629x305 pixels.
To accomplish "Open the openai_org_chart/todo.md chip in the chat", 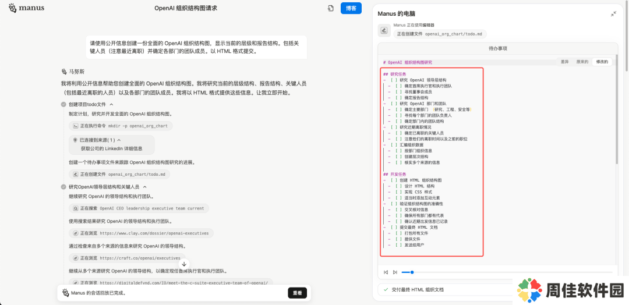I will (119, 175).
